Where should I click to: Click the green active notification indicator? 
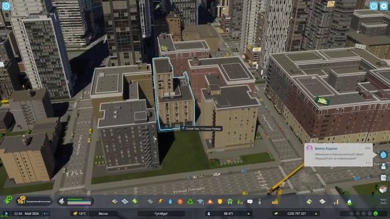tap(375, 214)
